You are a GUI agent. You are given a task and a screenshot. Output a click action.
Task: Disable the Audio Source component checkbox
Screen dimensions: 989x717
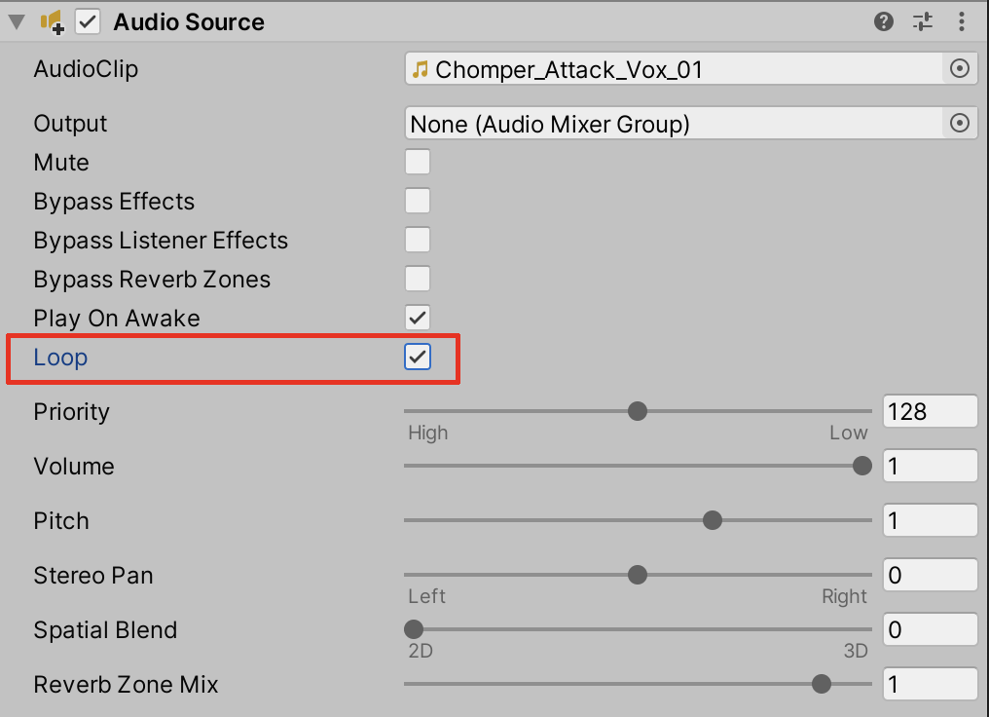(89, 21)
